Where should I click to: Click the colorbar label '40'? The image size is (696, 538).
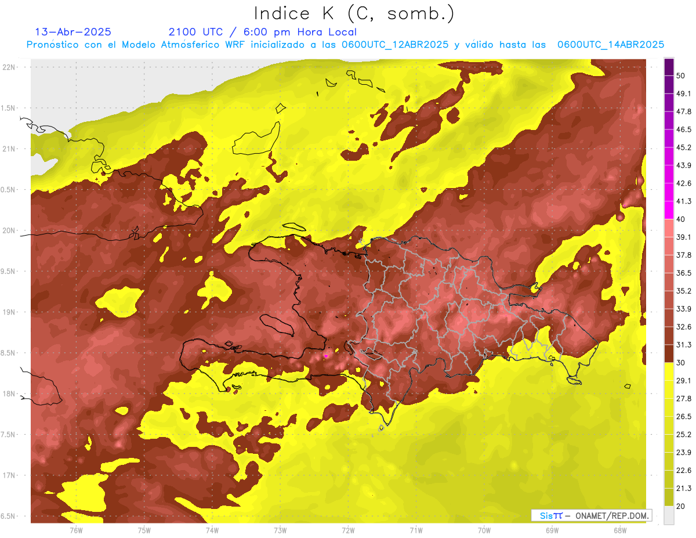coord(681,219)
